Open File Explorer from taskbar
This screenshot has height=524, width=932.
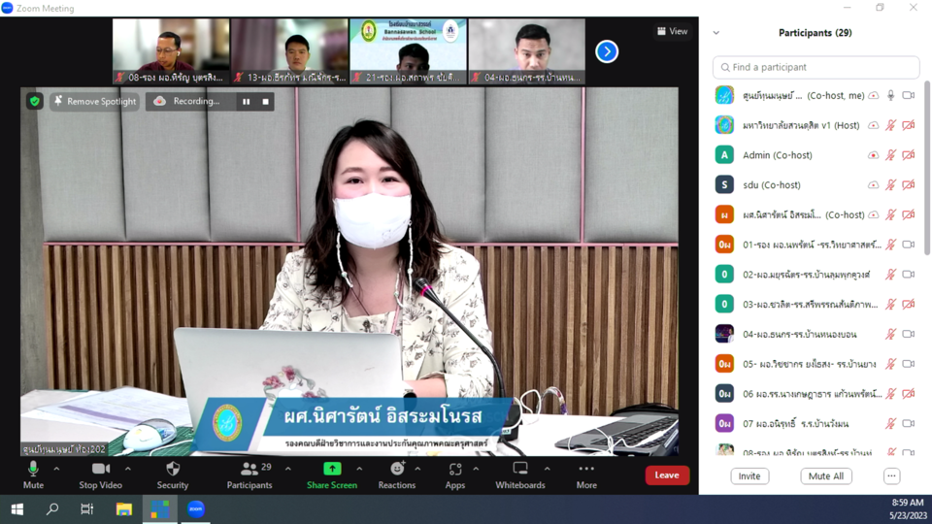pyautogui.click(x=123, y=509)
